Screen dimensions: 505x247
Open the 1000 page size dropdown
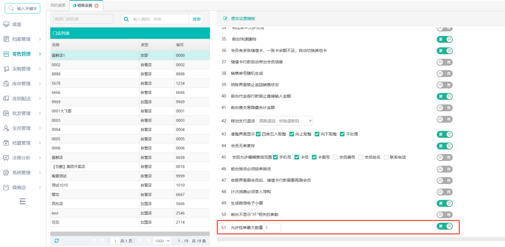tap(163, 241)
